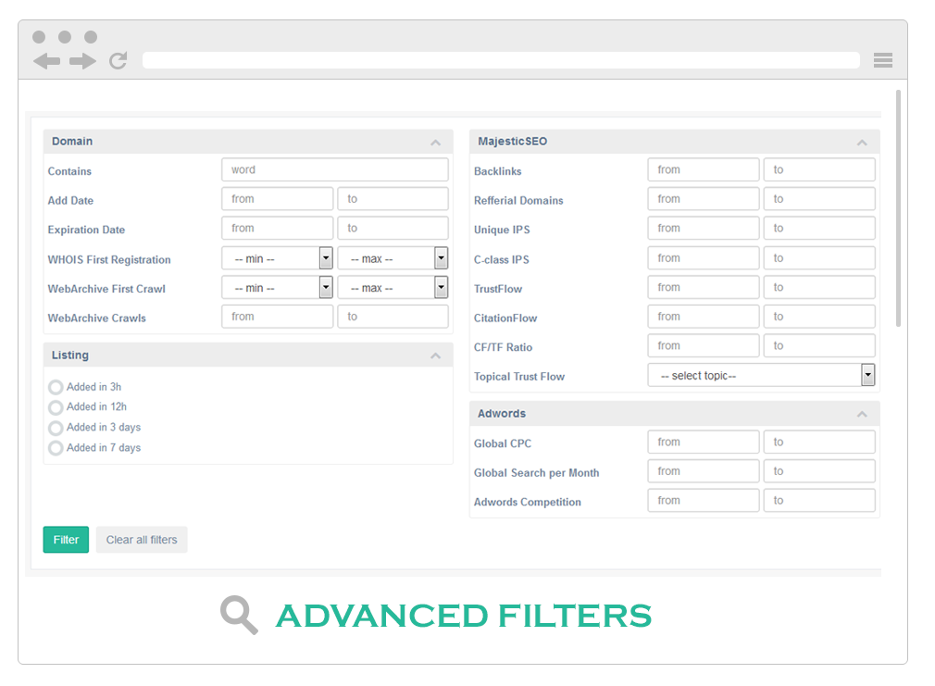This screenshot has width=935, height=686.
Task: Click TrustFlow from field
Action: 704,287
